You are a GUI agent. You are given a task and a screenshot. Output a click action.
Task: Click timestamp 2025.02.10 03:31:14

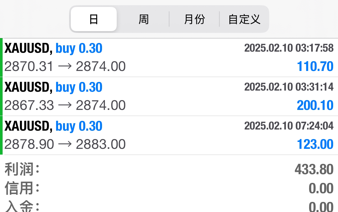click(289, 87)
